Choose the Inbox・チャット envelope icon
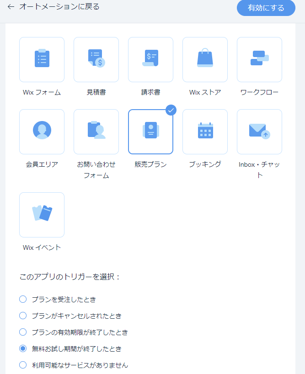Viewport: 305px width, 374px height. tap(259, 132)
